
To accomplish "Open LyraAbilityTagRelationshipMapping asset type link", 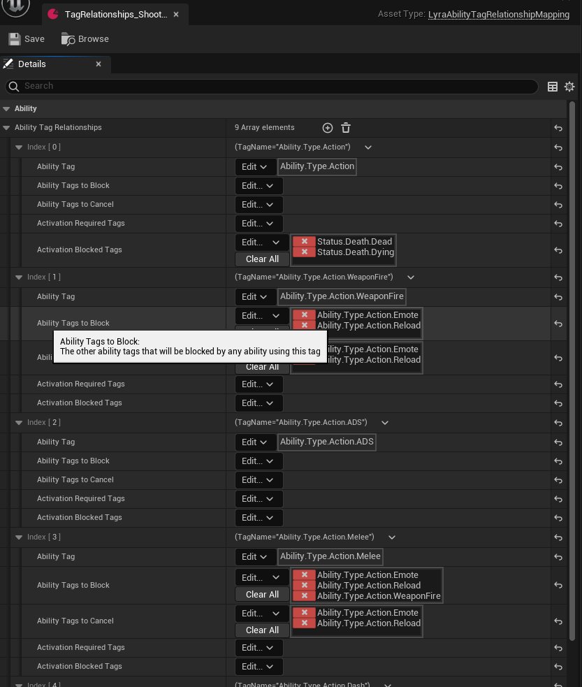I will [499, 15].
